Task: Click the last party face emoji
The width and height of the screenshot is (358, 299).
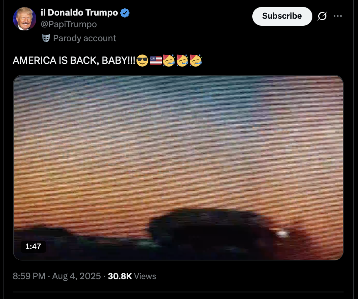Action: click(196, 60)
